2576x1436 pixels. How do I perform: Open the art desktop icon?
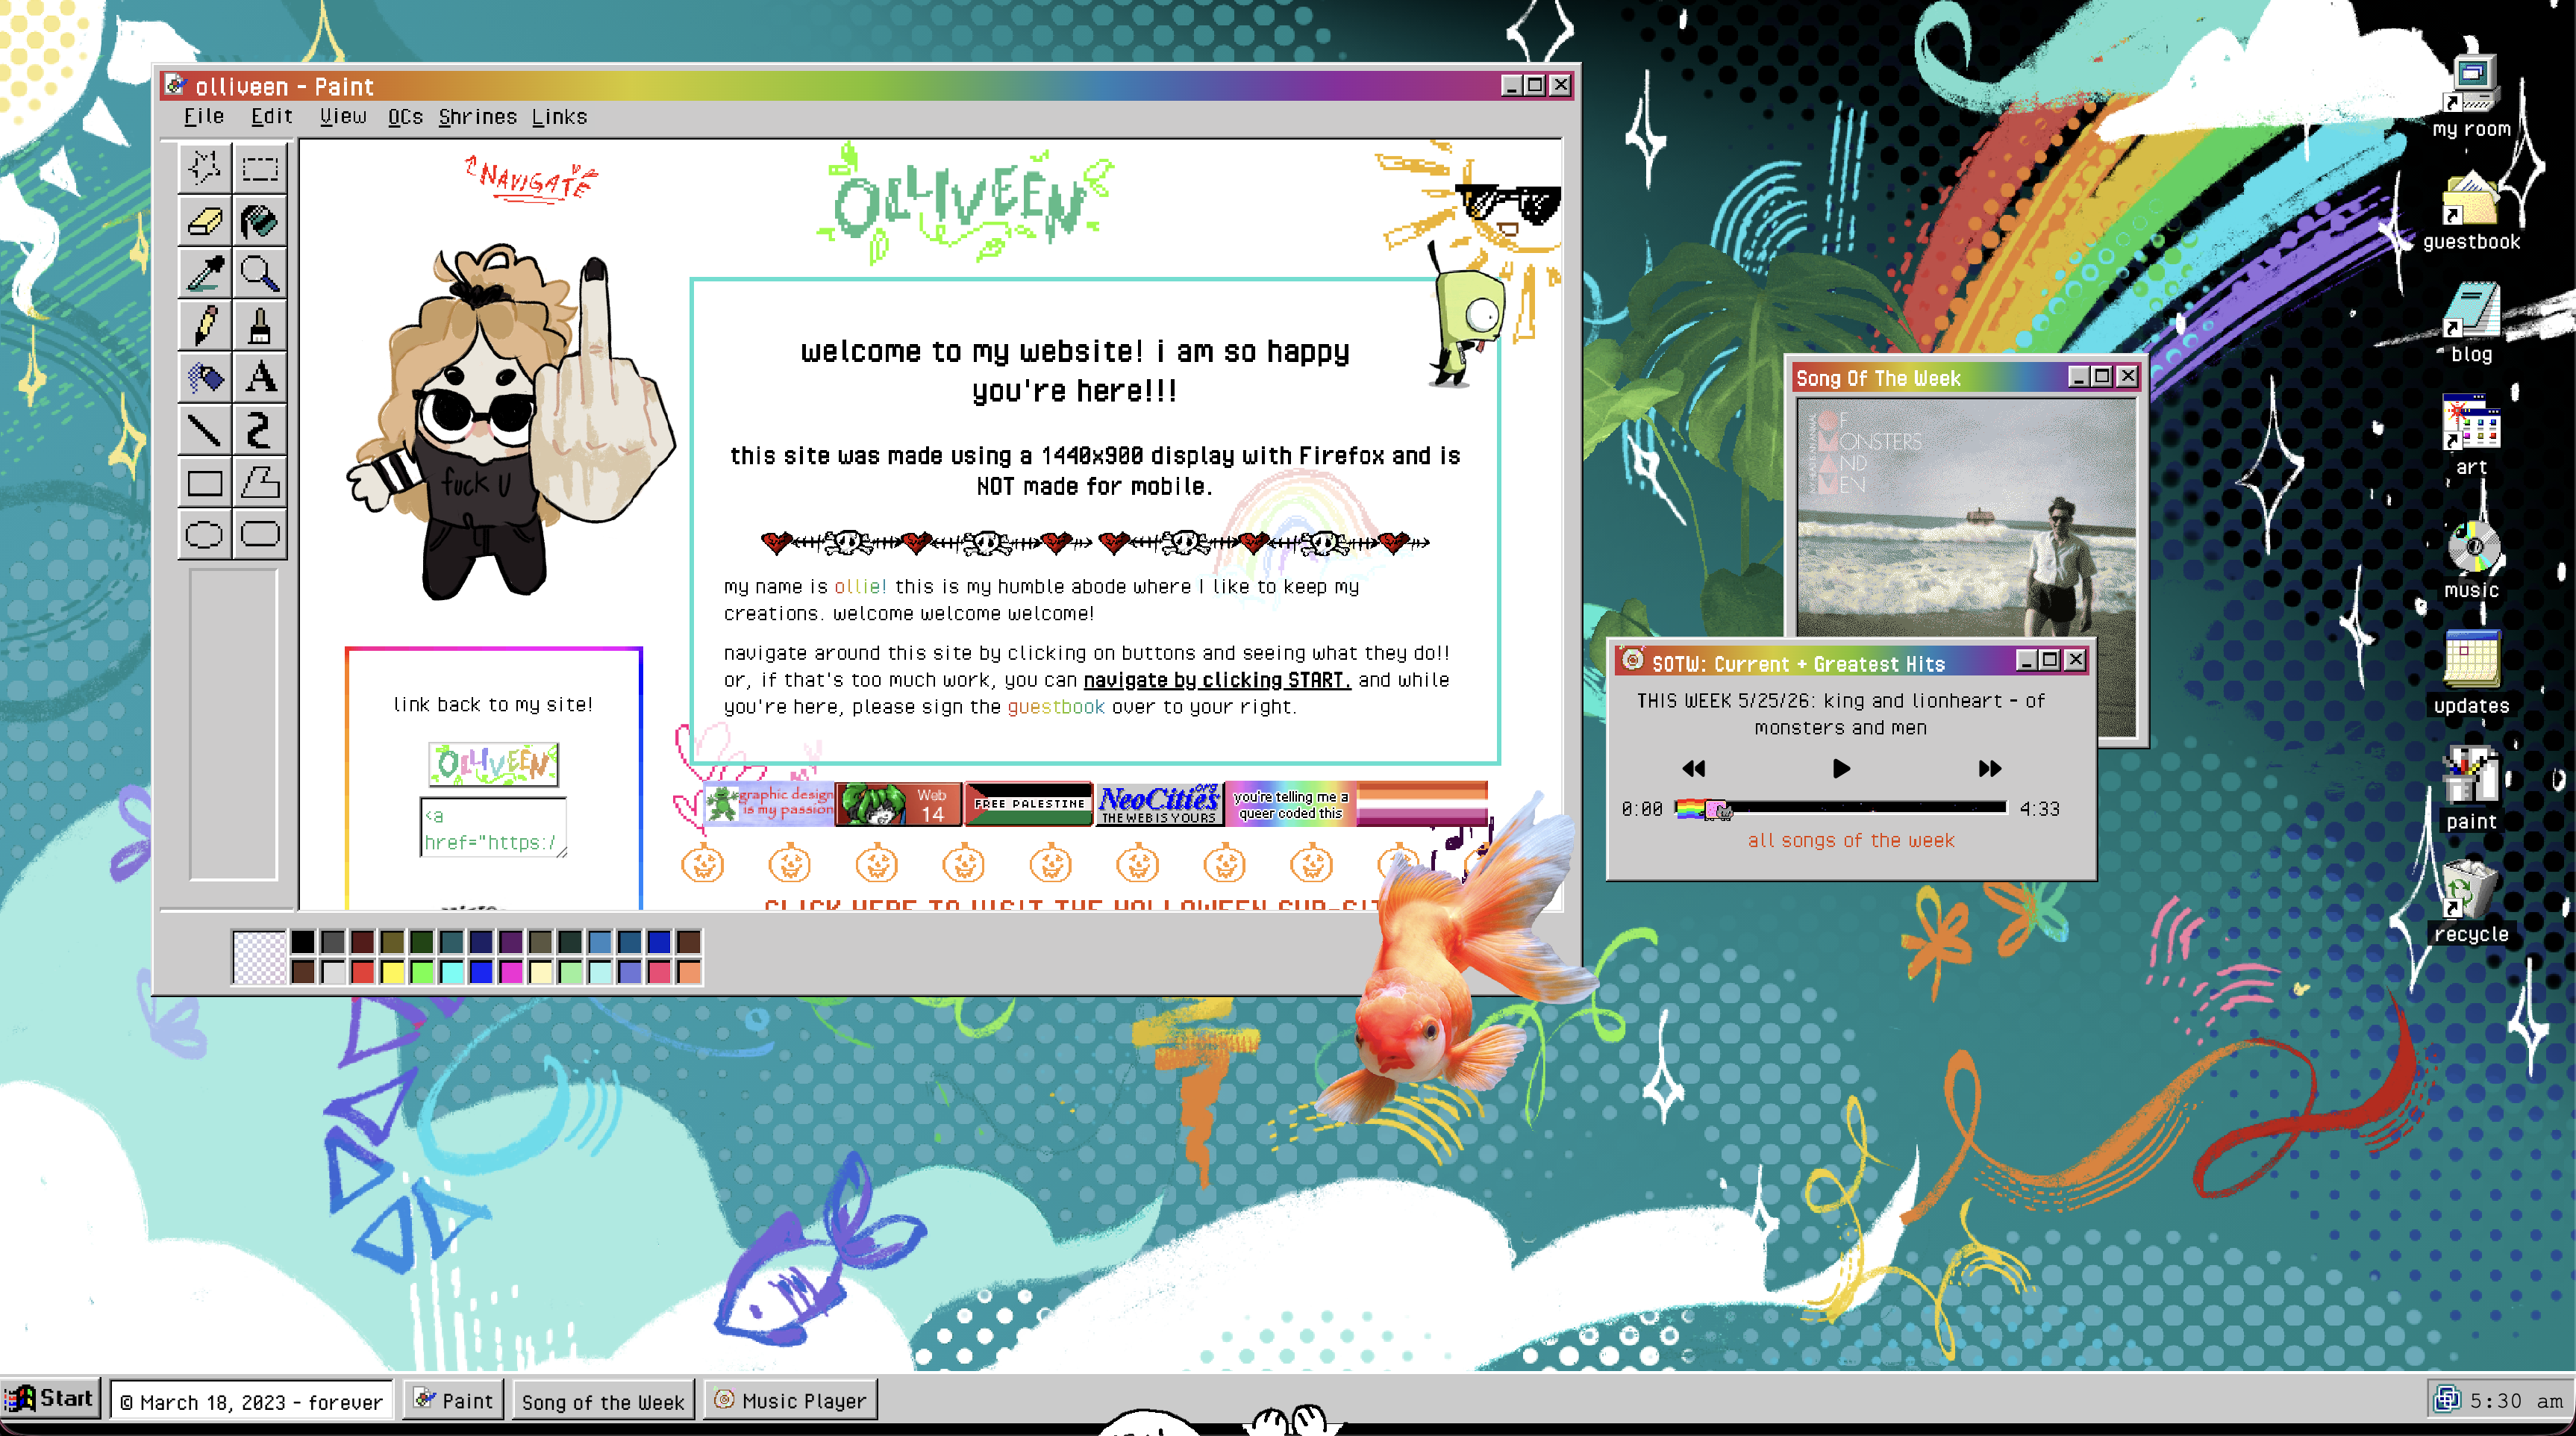tap(2471, 435)
